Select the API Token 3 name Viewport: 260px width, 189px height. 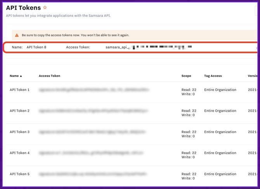[x=19, y=132]
